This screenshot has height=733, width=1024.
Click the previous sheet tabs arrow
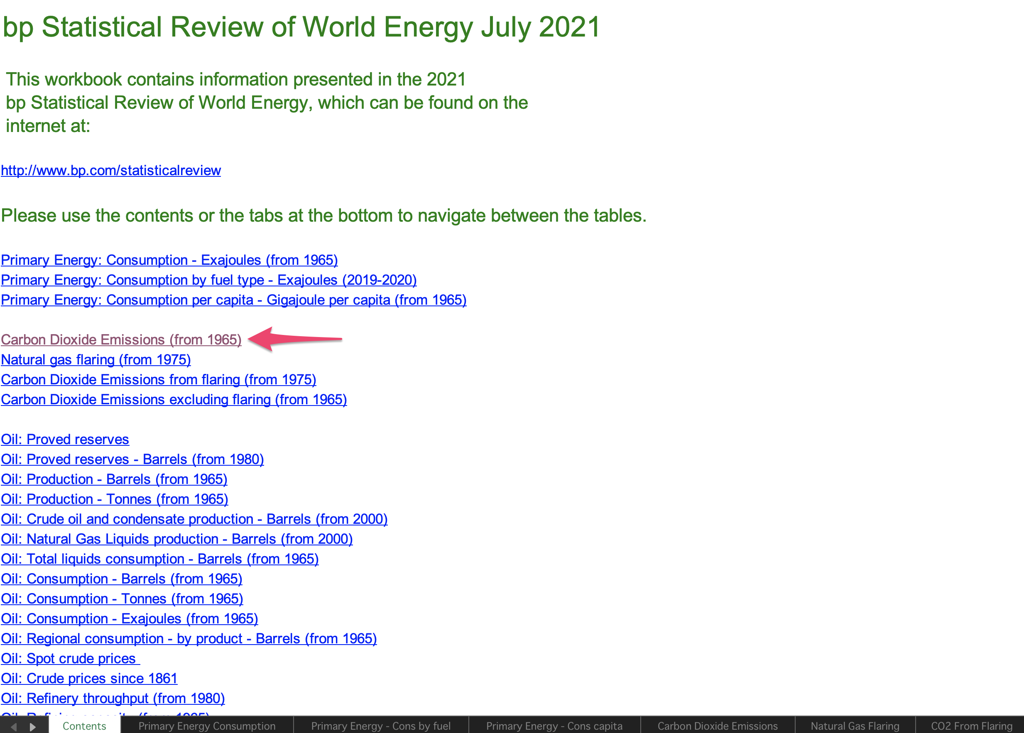(14, 726)
